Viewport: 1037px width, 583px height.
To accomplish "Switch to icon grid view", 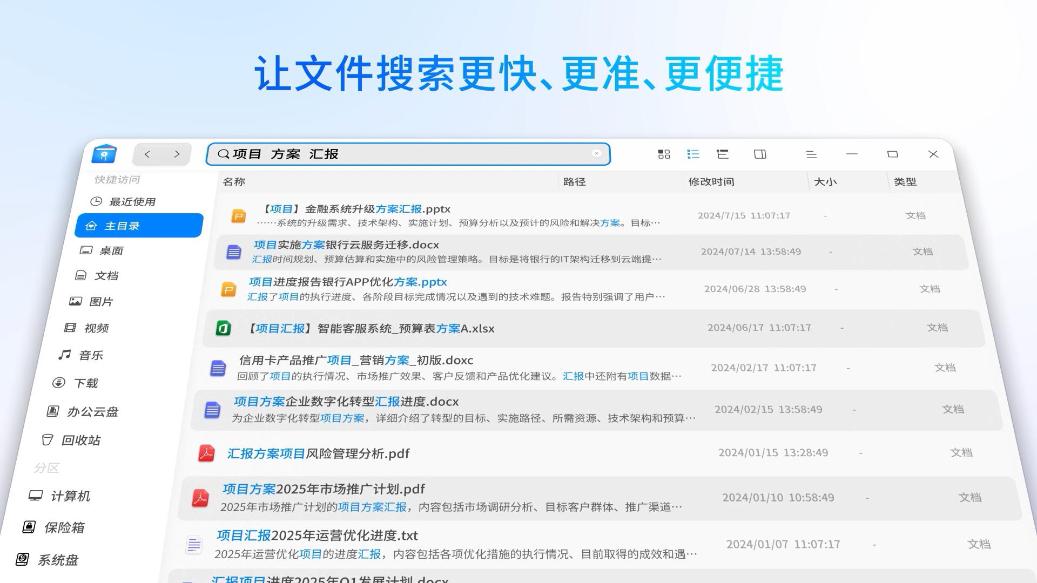I will (x=664, y=154).
